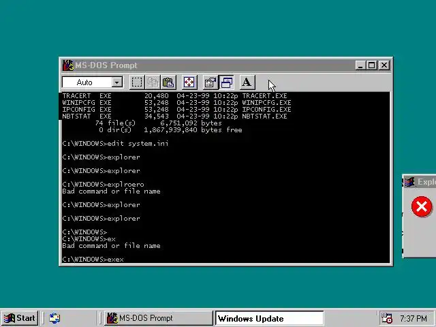Viewport: 436px width, 327px height.
Task: Open the Properties toolbar icon
Action: [211, 82]
